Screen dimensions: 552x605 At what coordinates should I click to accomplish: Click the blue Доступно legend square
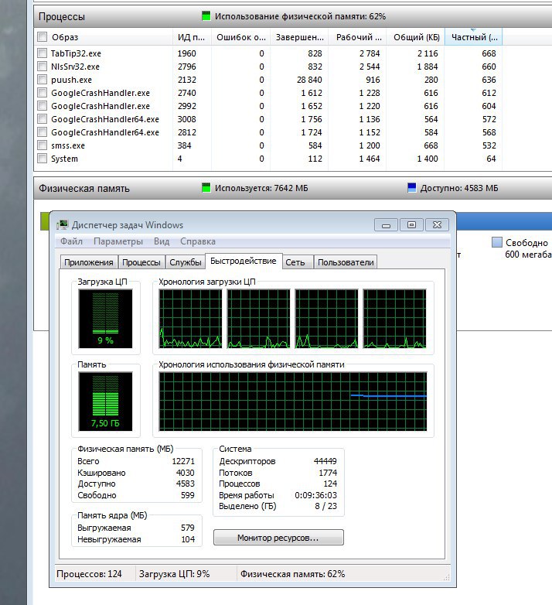[x=412, y=188]
